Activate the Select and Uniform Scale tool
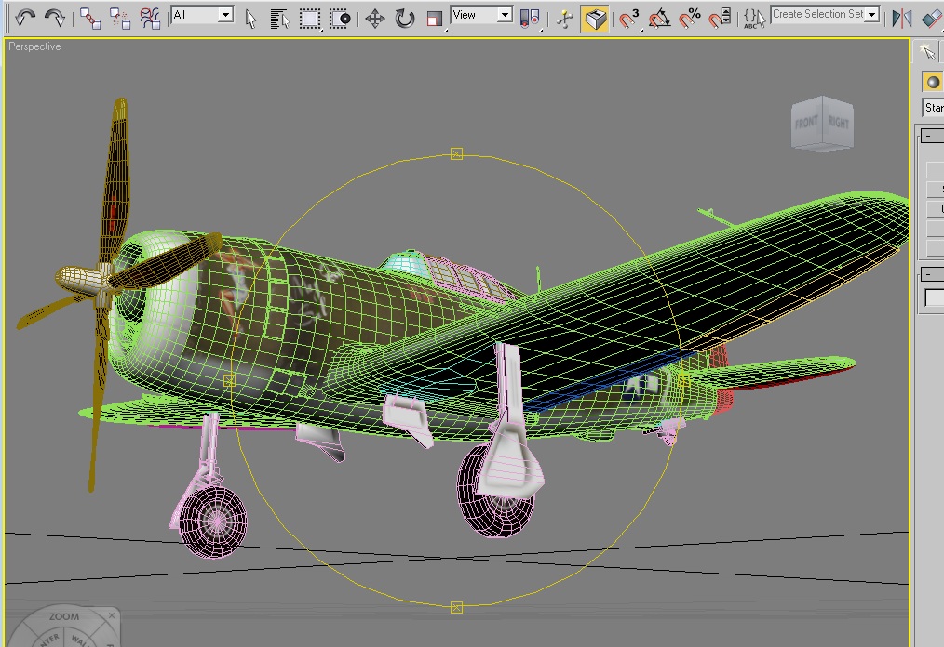Image resolution: width=944 pixels, height=647 pixels. 434,19
